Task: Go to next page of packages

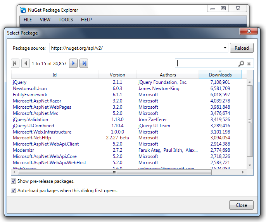Action: [x=73, y=63]
